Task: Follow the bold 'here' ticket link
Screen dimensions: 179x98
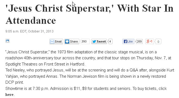Action: click(x=9, y=94)
